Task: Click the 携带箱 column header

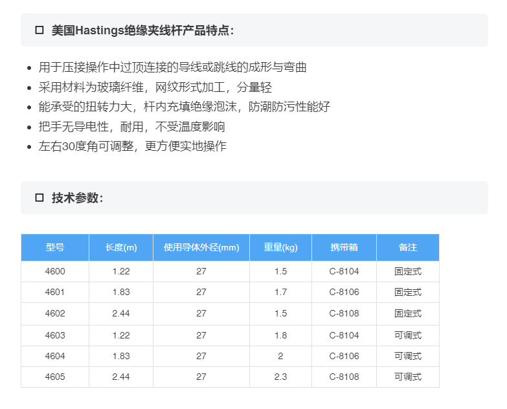Action: point(344,247)
